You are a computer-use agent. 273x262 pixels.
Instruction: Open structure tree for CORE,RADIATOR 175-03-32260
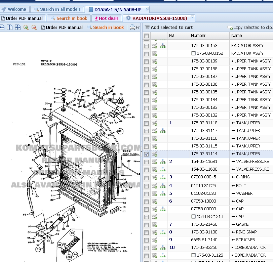pos(163,248)
